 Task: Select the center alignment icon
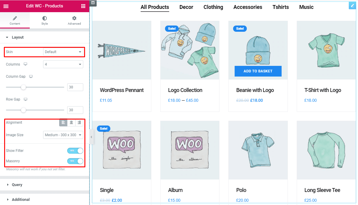(71, 123)
